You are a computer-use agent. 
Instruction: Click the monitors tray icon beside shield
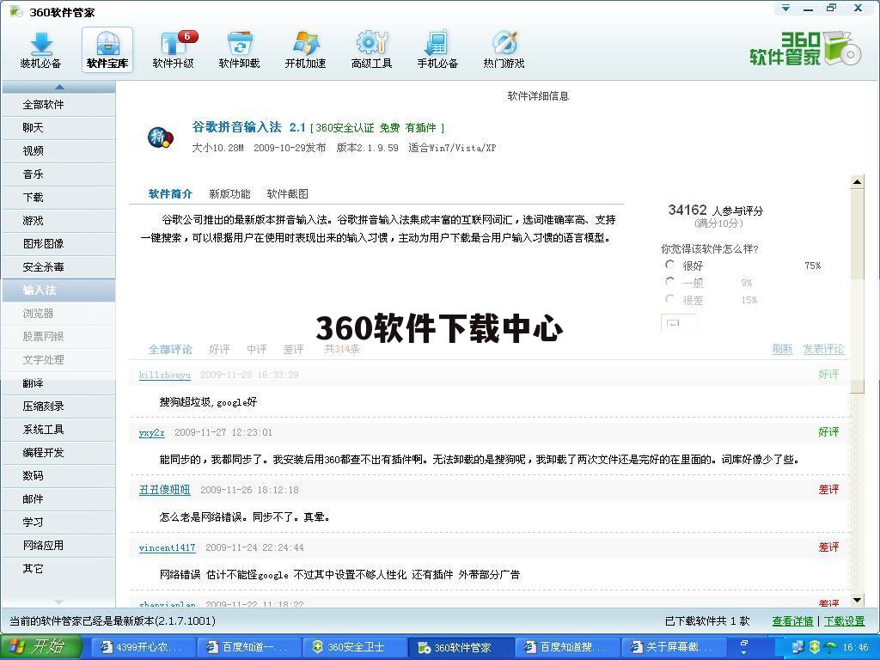coord(798,647)
